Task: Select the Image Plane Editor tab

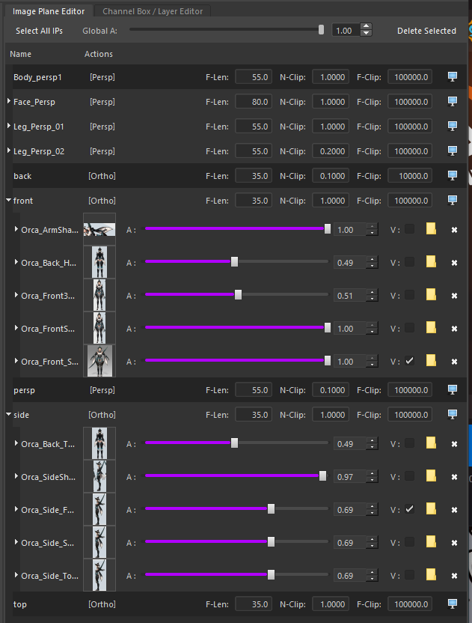Action: pyautogui.click(x=49, y=11)
